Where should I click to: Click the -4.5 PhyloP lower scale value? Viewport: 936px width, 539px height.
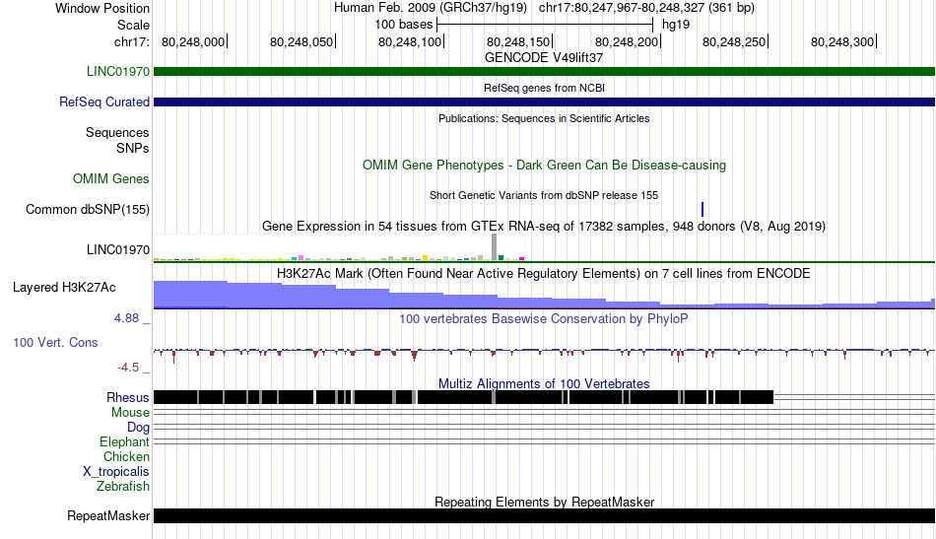(128, 368)
